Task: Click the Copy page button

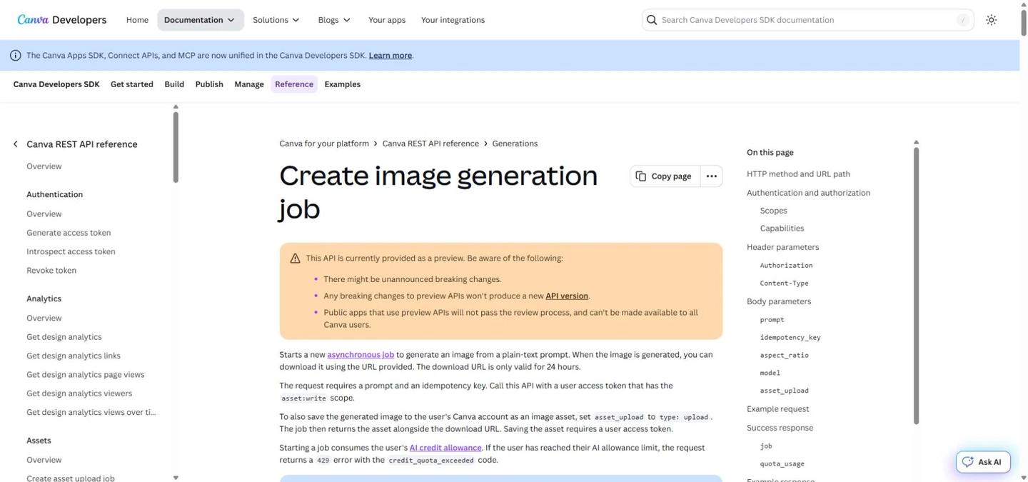Action: coord(664,176)
